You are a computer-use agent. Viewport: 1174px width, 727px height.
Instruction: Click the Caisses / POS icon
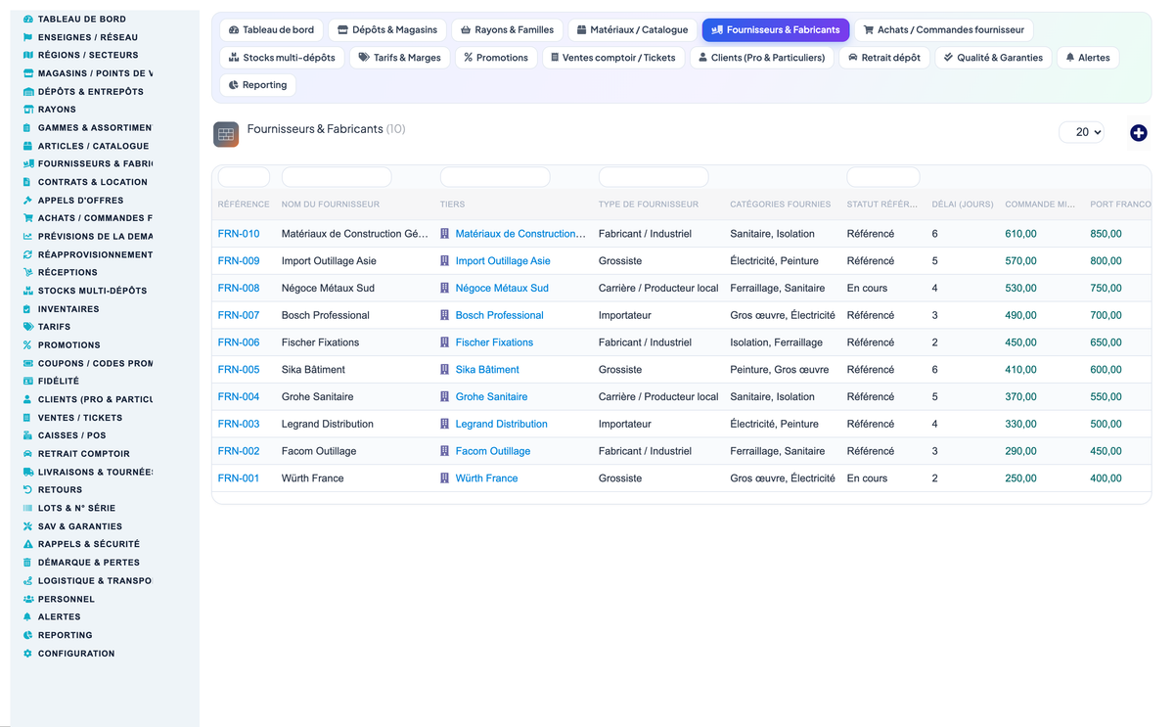tap(27, 435)
